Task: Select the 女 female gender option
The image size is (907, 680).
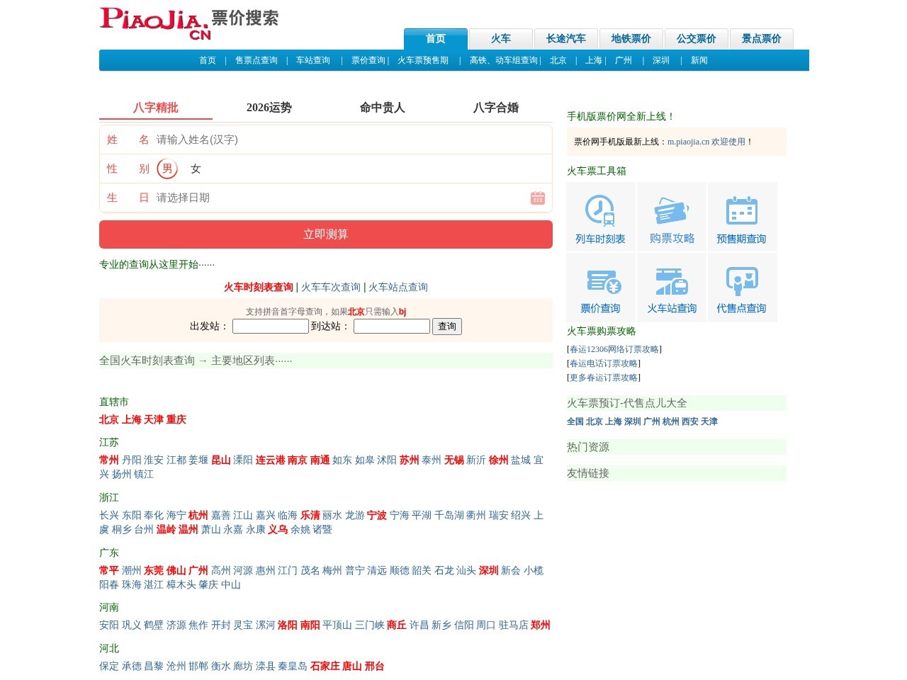Action: tap(196, 169)
